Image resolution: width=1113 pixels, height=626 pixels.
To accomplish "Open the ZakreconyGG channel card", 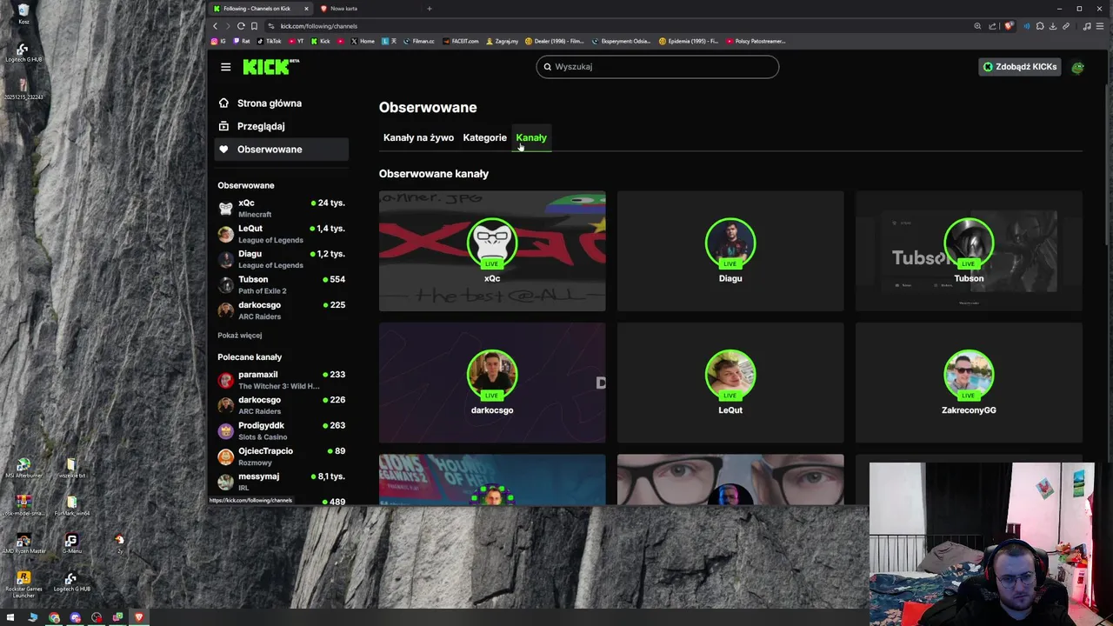I will (969, 383).
